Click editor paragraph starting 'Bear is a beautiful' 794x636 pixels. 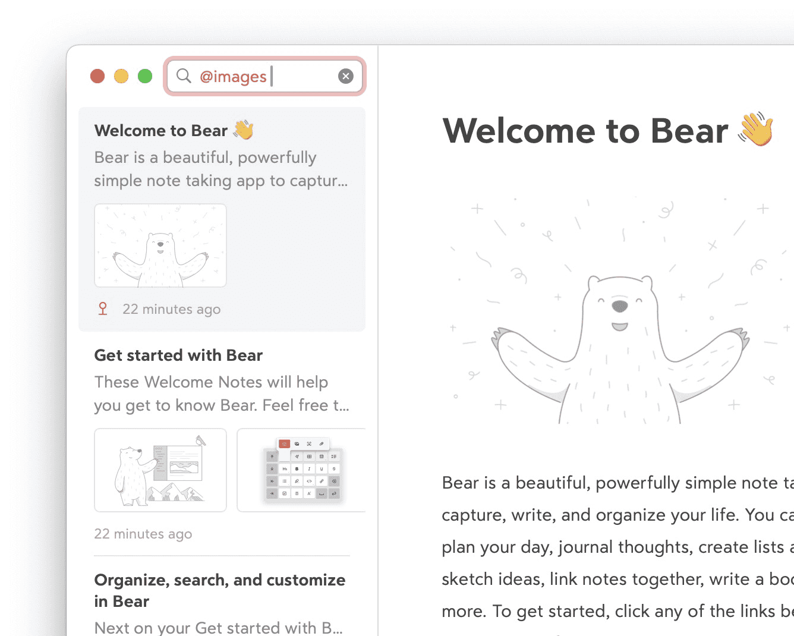coord(618,547)
